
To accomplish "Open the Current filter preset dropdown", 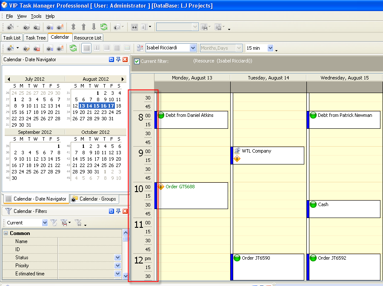I will (x=45, y=223).
